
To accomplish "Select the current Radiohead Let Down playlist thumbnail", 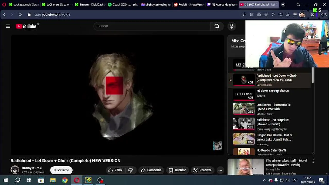I will click(244, 79).
